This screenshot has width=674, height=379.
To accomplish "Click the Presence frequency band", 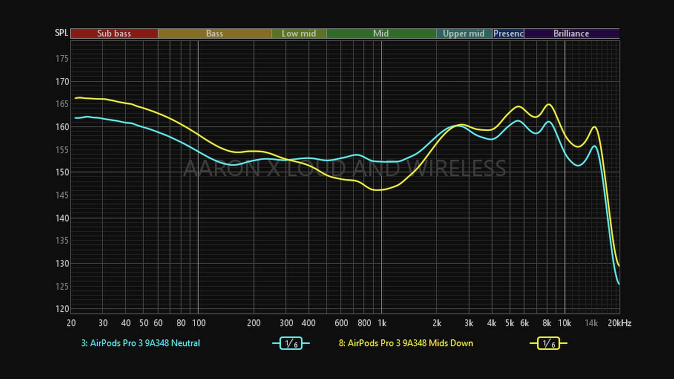I will click(508, 33).
